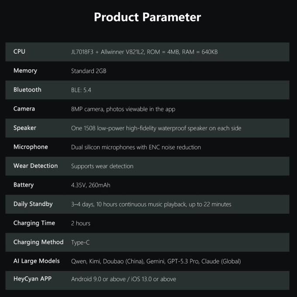Select the CPU row label
This screenshot has width=297, height=297.
click(x=19, y=52)
